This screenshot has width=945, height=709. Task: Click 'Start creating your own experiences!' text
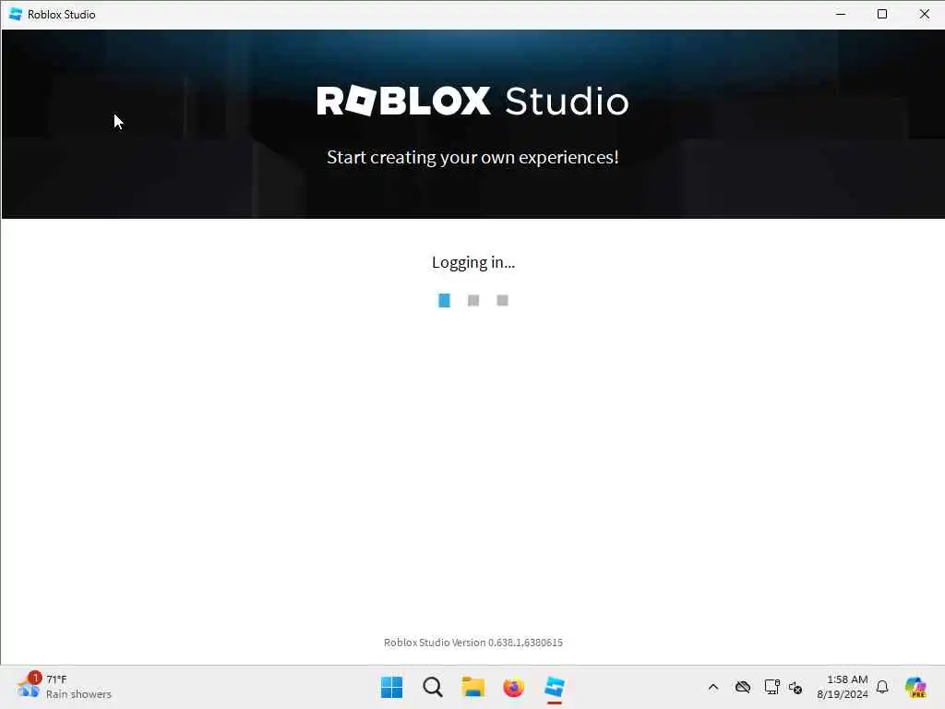point(472,157)
